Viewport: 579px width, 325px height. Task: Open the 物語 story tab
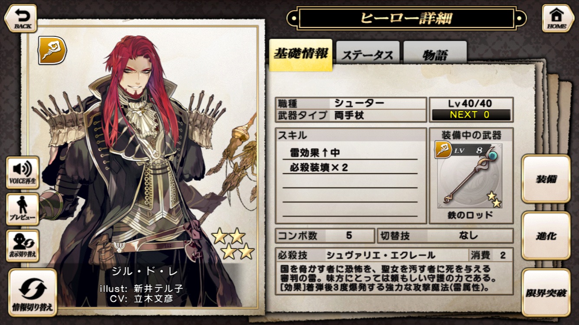(435, 55)
